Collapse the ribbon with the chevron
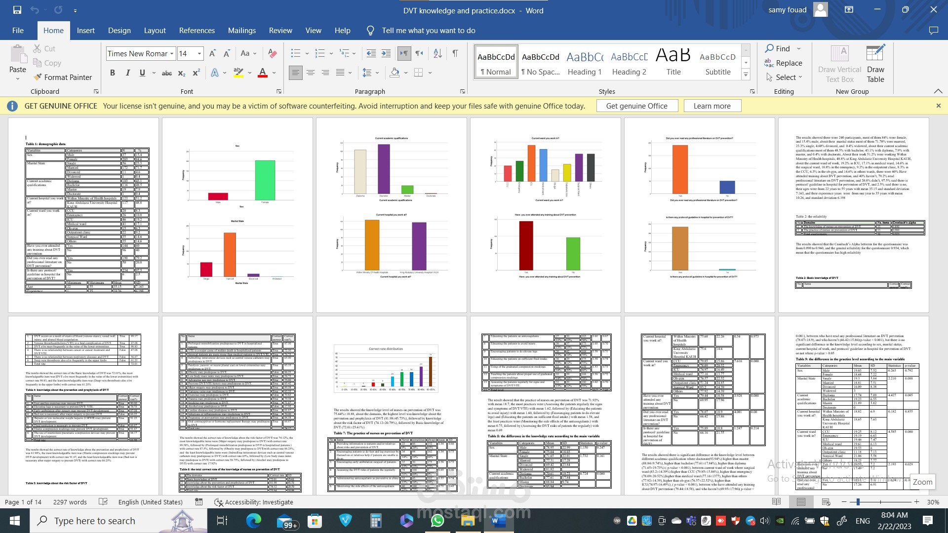 click(x=938, y=91)
